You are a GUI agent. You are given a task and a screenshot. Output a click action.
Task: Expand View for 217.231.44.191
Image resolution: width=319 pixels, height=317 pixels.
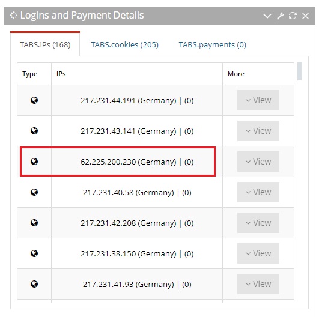point(258,100)
